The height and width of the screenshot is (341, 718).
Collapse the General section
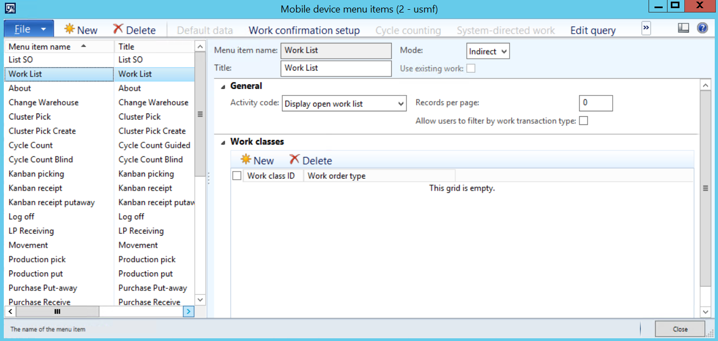click(x=223, y=86)
